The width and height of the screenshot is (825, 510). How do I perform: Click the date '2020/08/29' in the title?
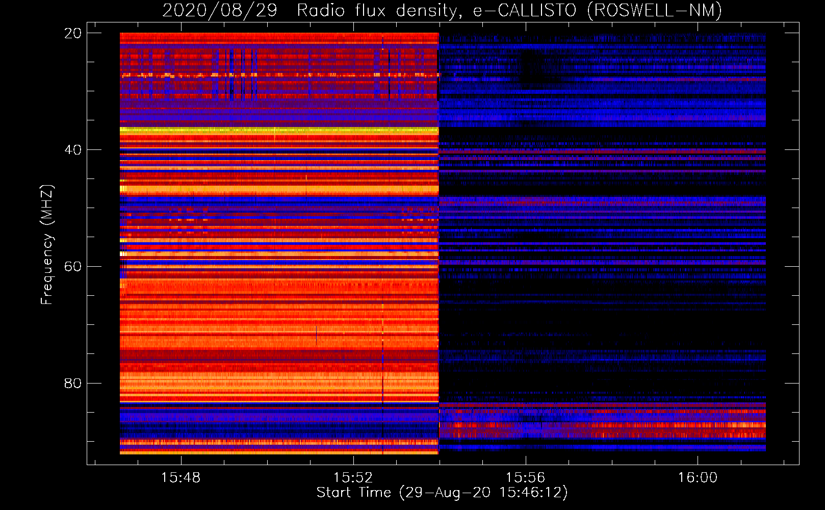pyautogui.click(x=220, y=10)
